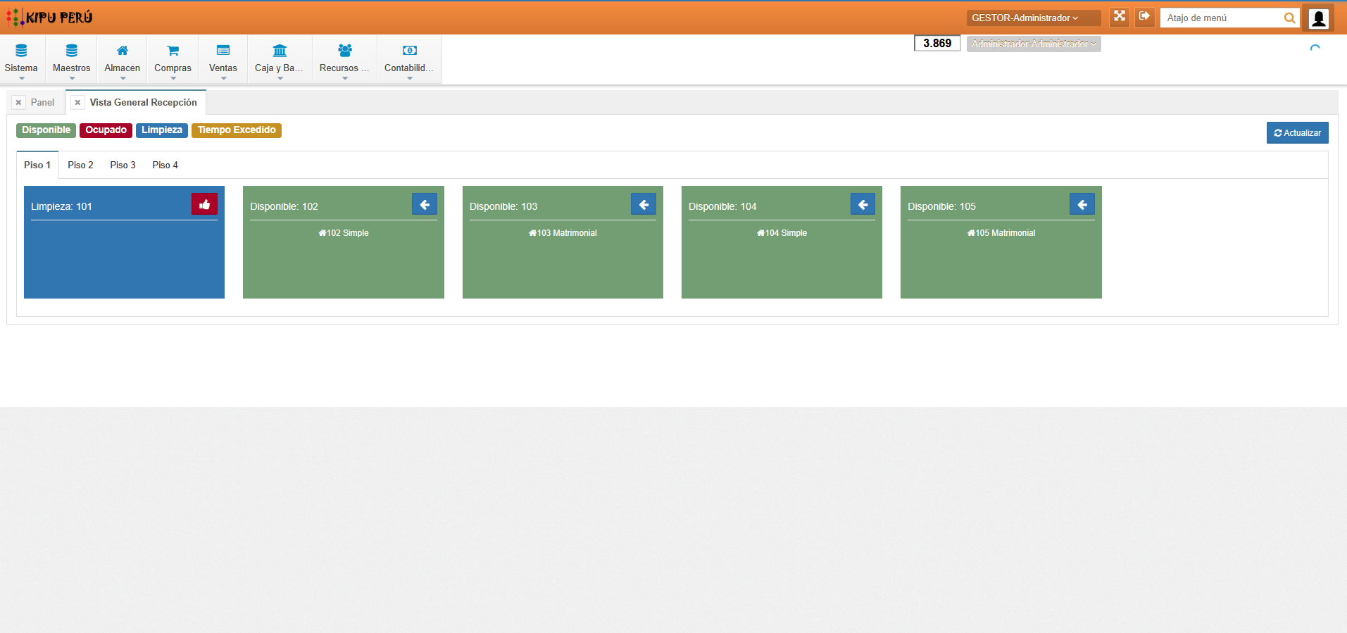Screen dimensions: 1347x633
Task: Click the Ventas list icon
Action: [x=223, y=51]
